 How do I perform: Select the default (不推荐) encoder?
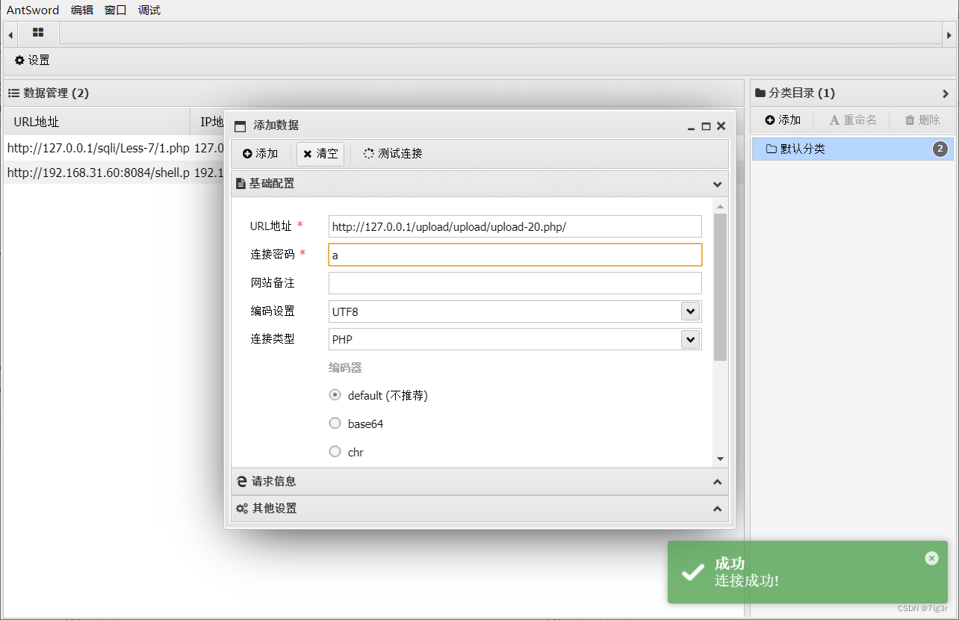point(335,394)
